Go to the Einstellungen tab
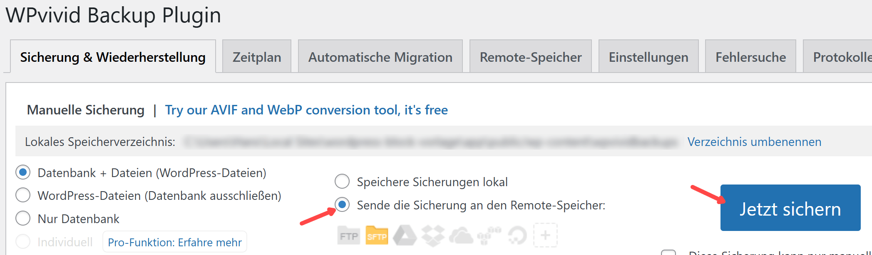 [x=648, y=57]
